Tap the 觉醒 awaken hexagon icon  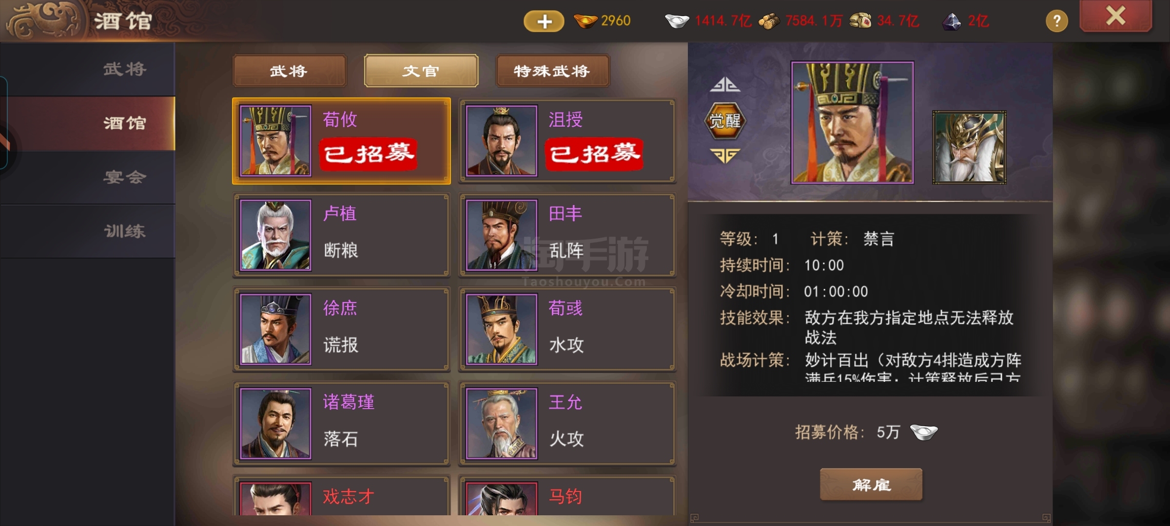(724, 120)
